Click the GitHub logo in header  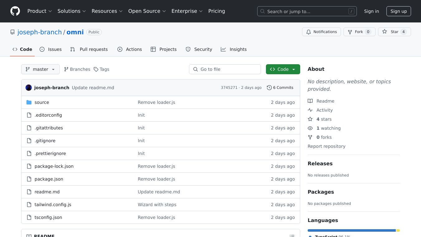tap(15, 11)
